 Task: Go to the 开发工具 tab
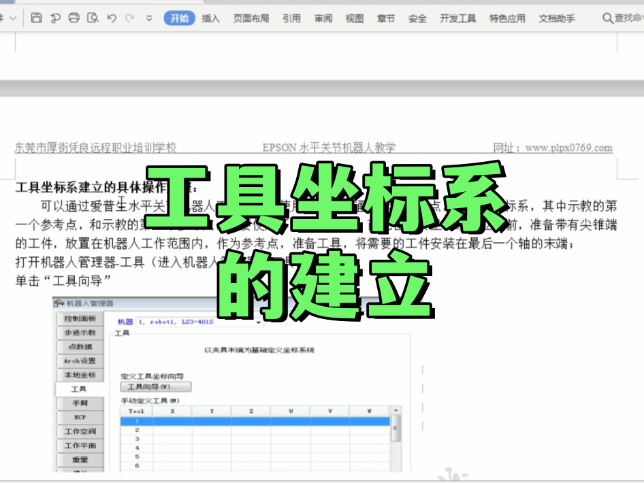[458, 18]
